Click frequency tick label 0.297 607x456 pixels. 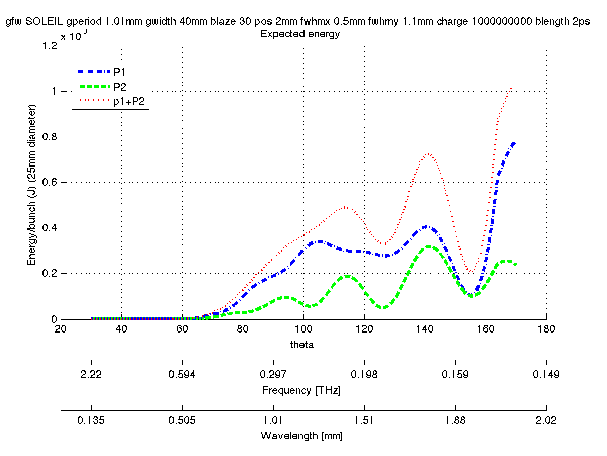pos(273,375)
